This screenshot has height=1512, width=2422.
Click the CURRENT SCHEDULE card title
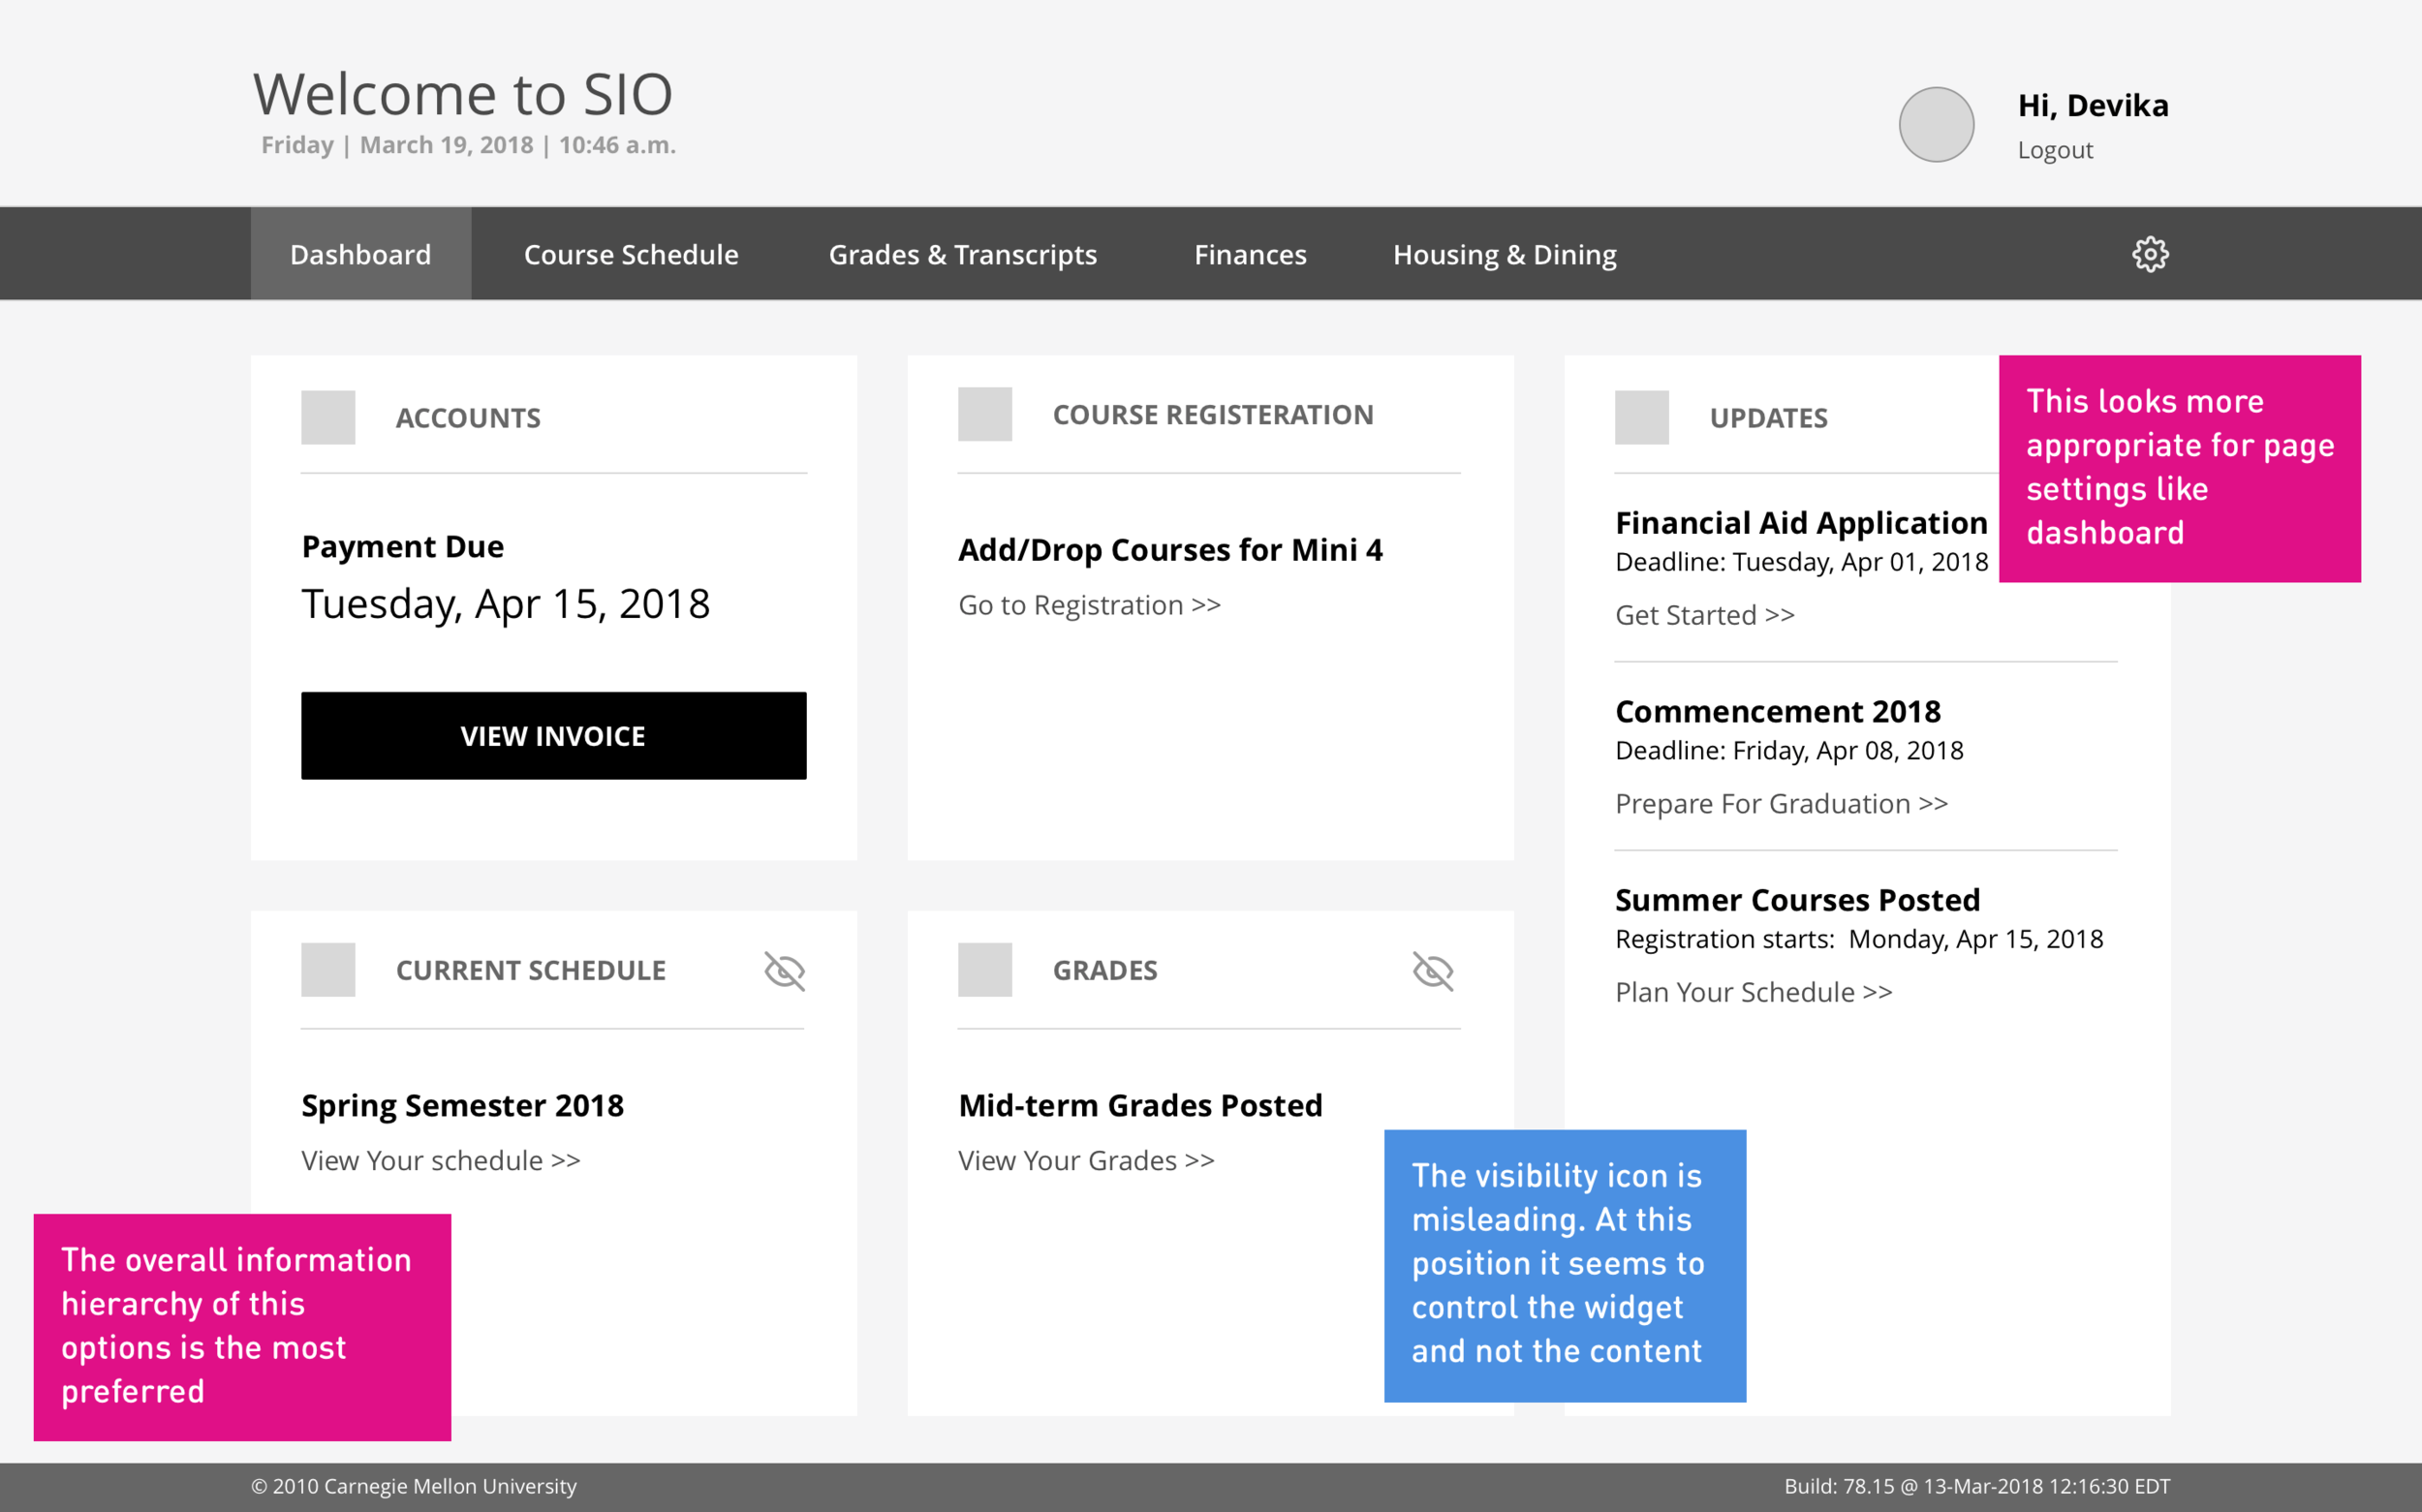pyautogui.click(x=531, y=970)
